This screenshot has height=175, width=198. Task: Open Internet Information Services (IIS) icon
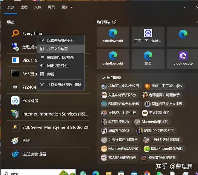tap(15, 114)
